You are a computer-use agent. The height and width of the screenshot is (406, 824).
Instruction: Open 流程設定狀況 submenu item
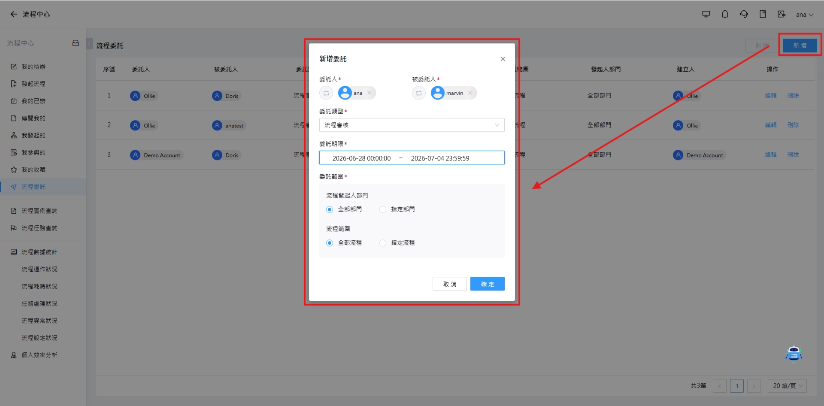[x=39, y=338]
